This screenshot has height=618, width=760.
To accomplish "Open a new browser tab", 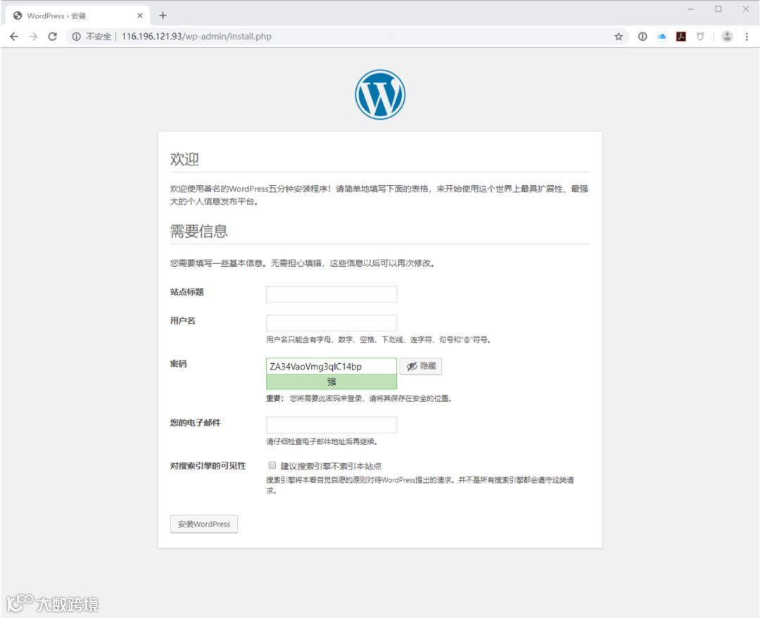I will point(163,15).
